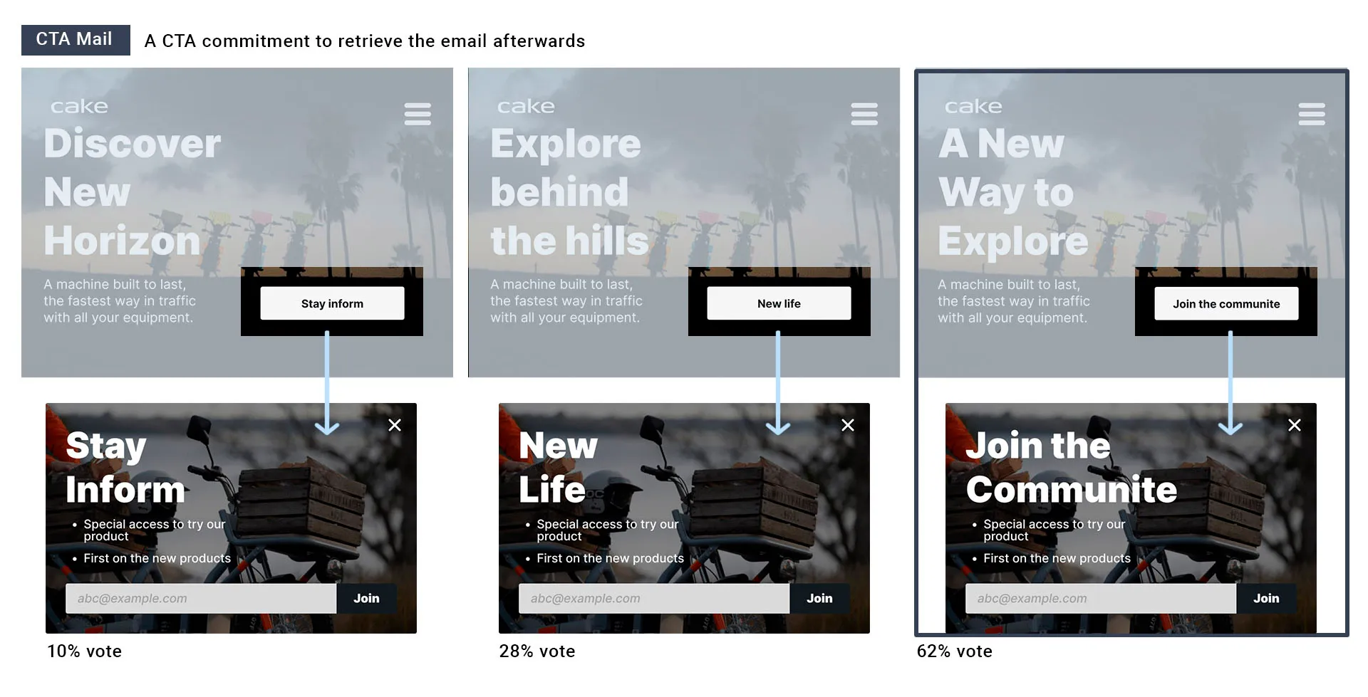Click the '10% vote' text

pos(84,651)
